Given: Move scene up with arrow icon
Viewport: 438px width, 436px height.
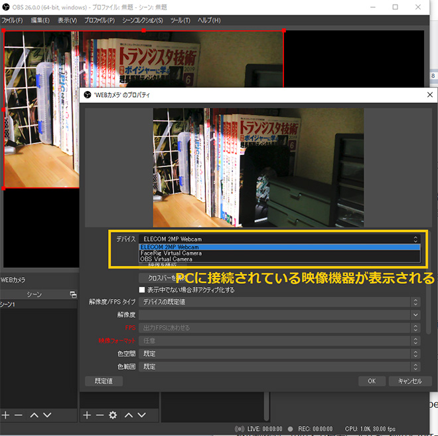Looking at the screenshot, I should (x=34, y=415).
